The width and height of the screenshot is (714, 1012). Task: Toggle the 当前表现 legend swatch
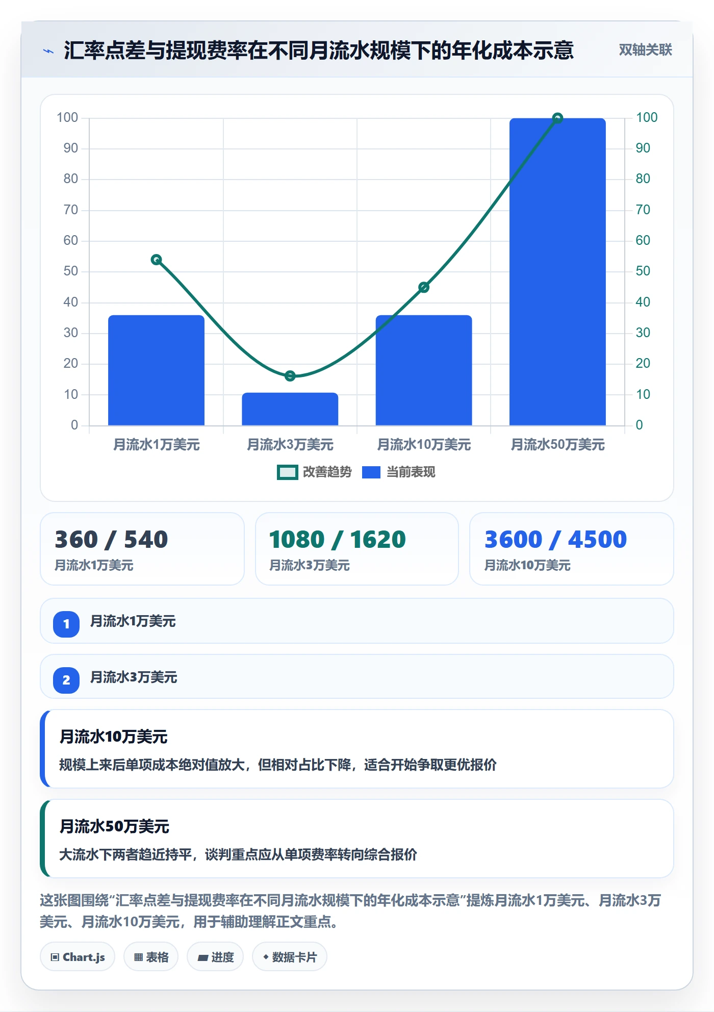(371, 472)
